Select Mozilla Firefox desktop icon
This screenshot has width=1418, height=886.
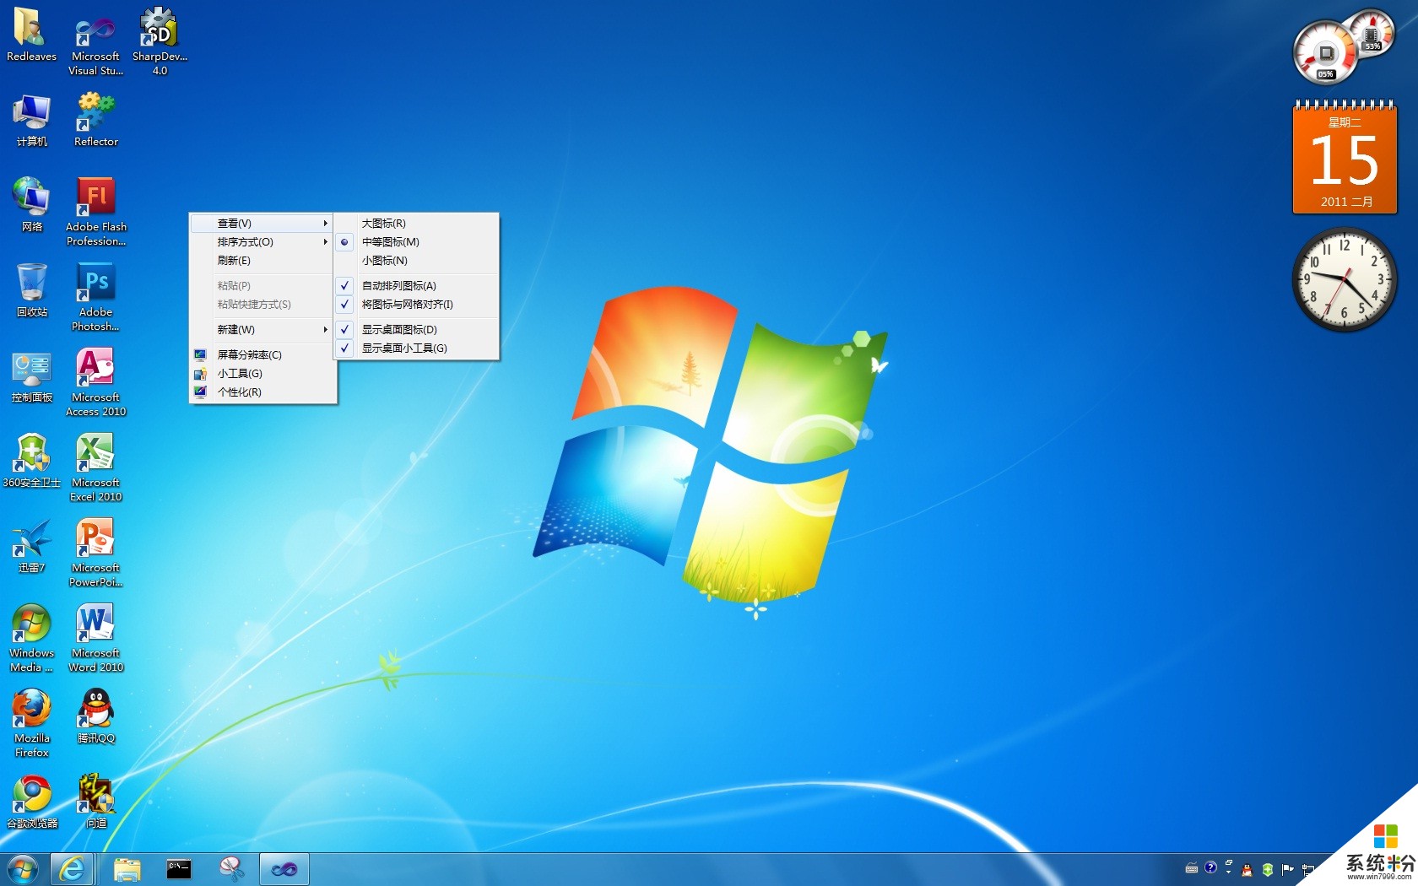(x=31, y=724)
